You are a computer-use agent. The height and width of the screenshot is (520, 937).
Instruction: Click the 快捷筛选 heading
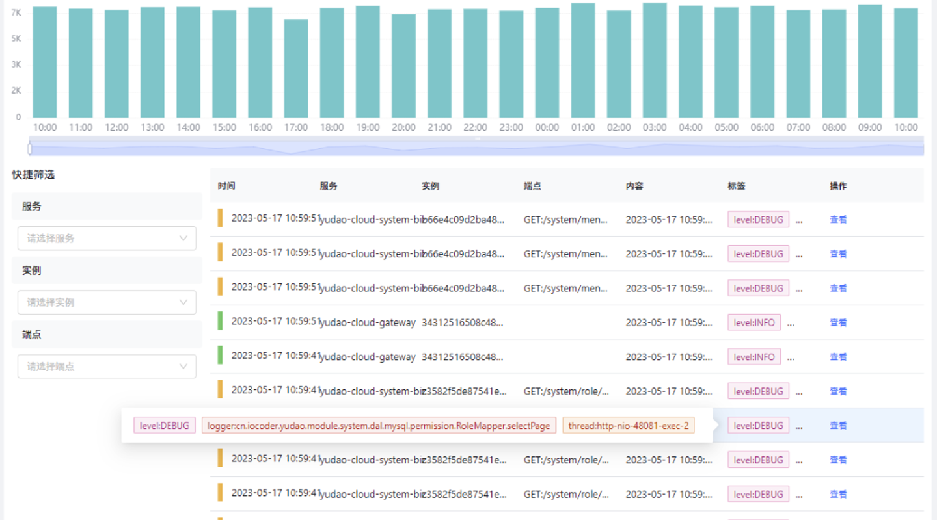(33, 175)
